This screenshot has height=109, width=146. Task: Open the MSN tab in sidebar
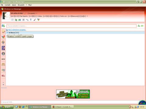click(x=3, y=59)
